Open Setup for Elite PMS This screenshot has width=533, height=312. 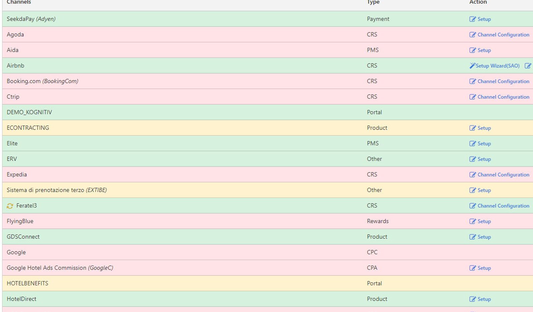(x=484, y=144)
